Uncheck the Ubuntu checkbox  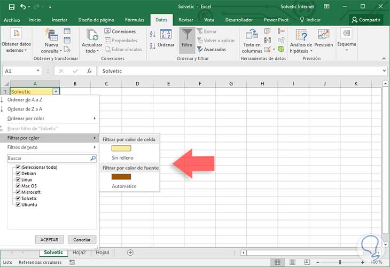[x=18, y=205]
